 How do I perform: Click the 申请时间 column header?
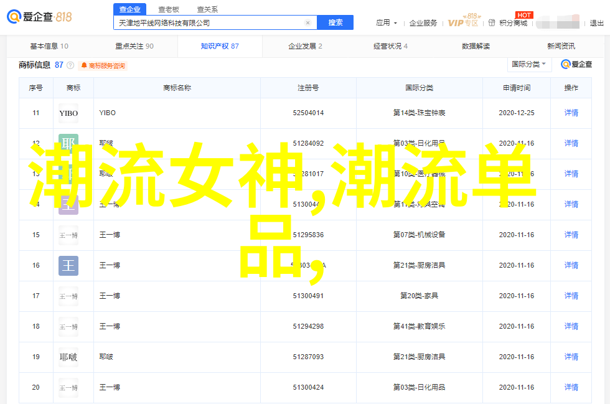tap(517, 88)
